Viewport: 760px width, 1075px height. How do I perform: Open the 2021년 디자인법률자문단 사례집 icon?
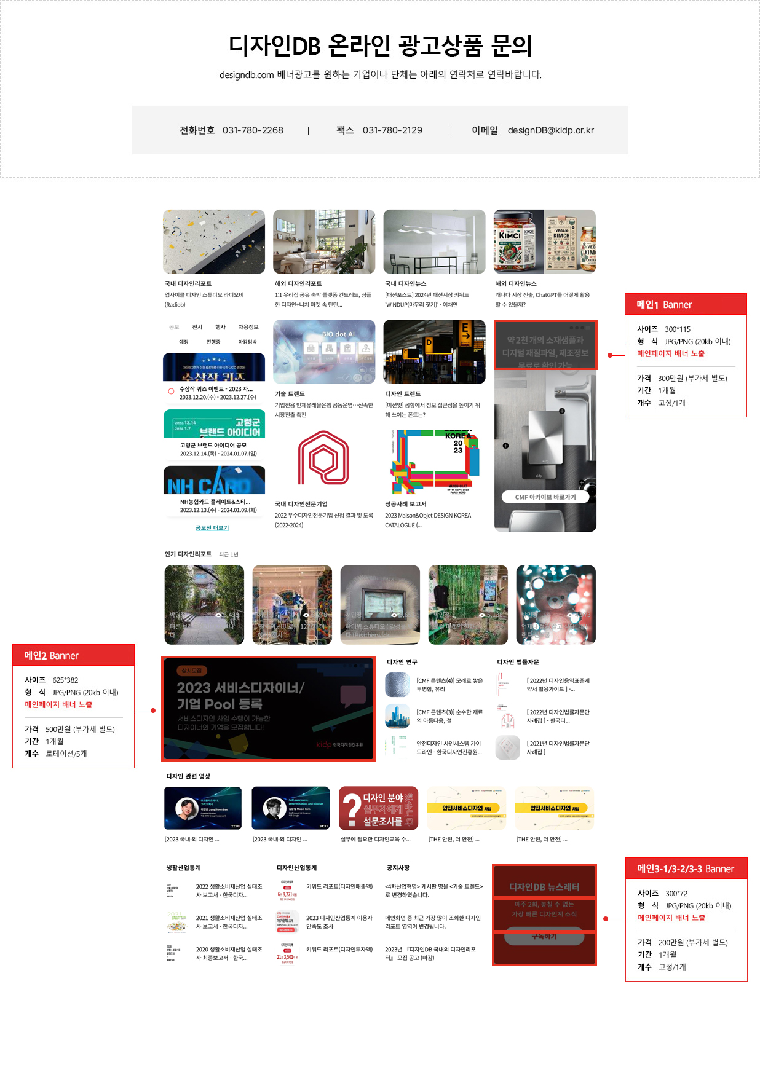(x=507, y=747)
